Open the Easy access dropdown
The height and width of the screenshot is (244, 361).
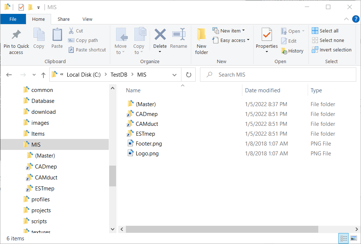click(248, 40)
